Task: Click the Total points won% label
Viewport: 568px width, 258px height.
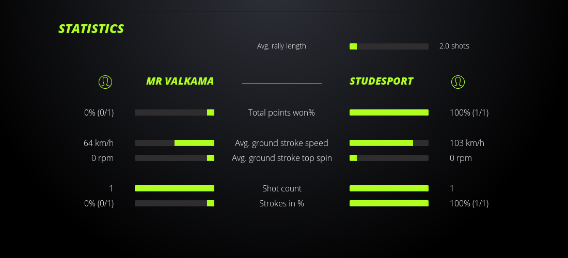Action: (281, 112)
